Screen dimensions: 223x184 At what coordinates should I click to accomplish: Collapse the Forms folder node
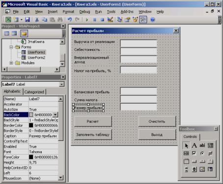pos(11,47)
